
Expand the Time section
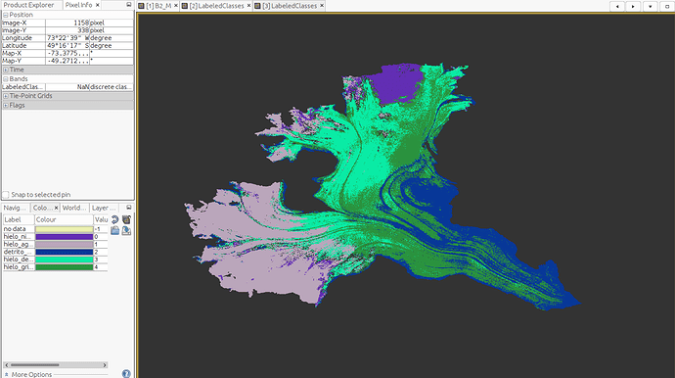[x=6, y=70]
